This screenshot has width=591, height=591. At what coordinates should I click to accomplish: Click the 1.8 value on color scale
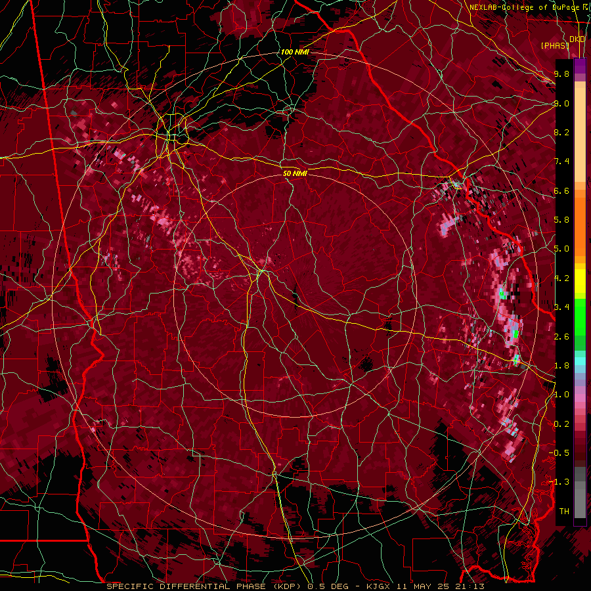click(x=561, y=365)
